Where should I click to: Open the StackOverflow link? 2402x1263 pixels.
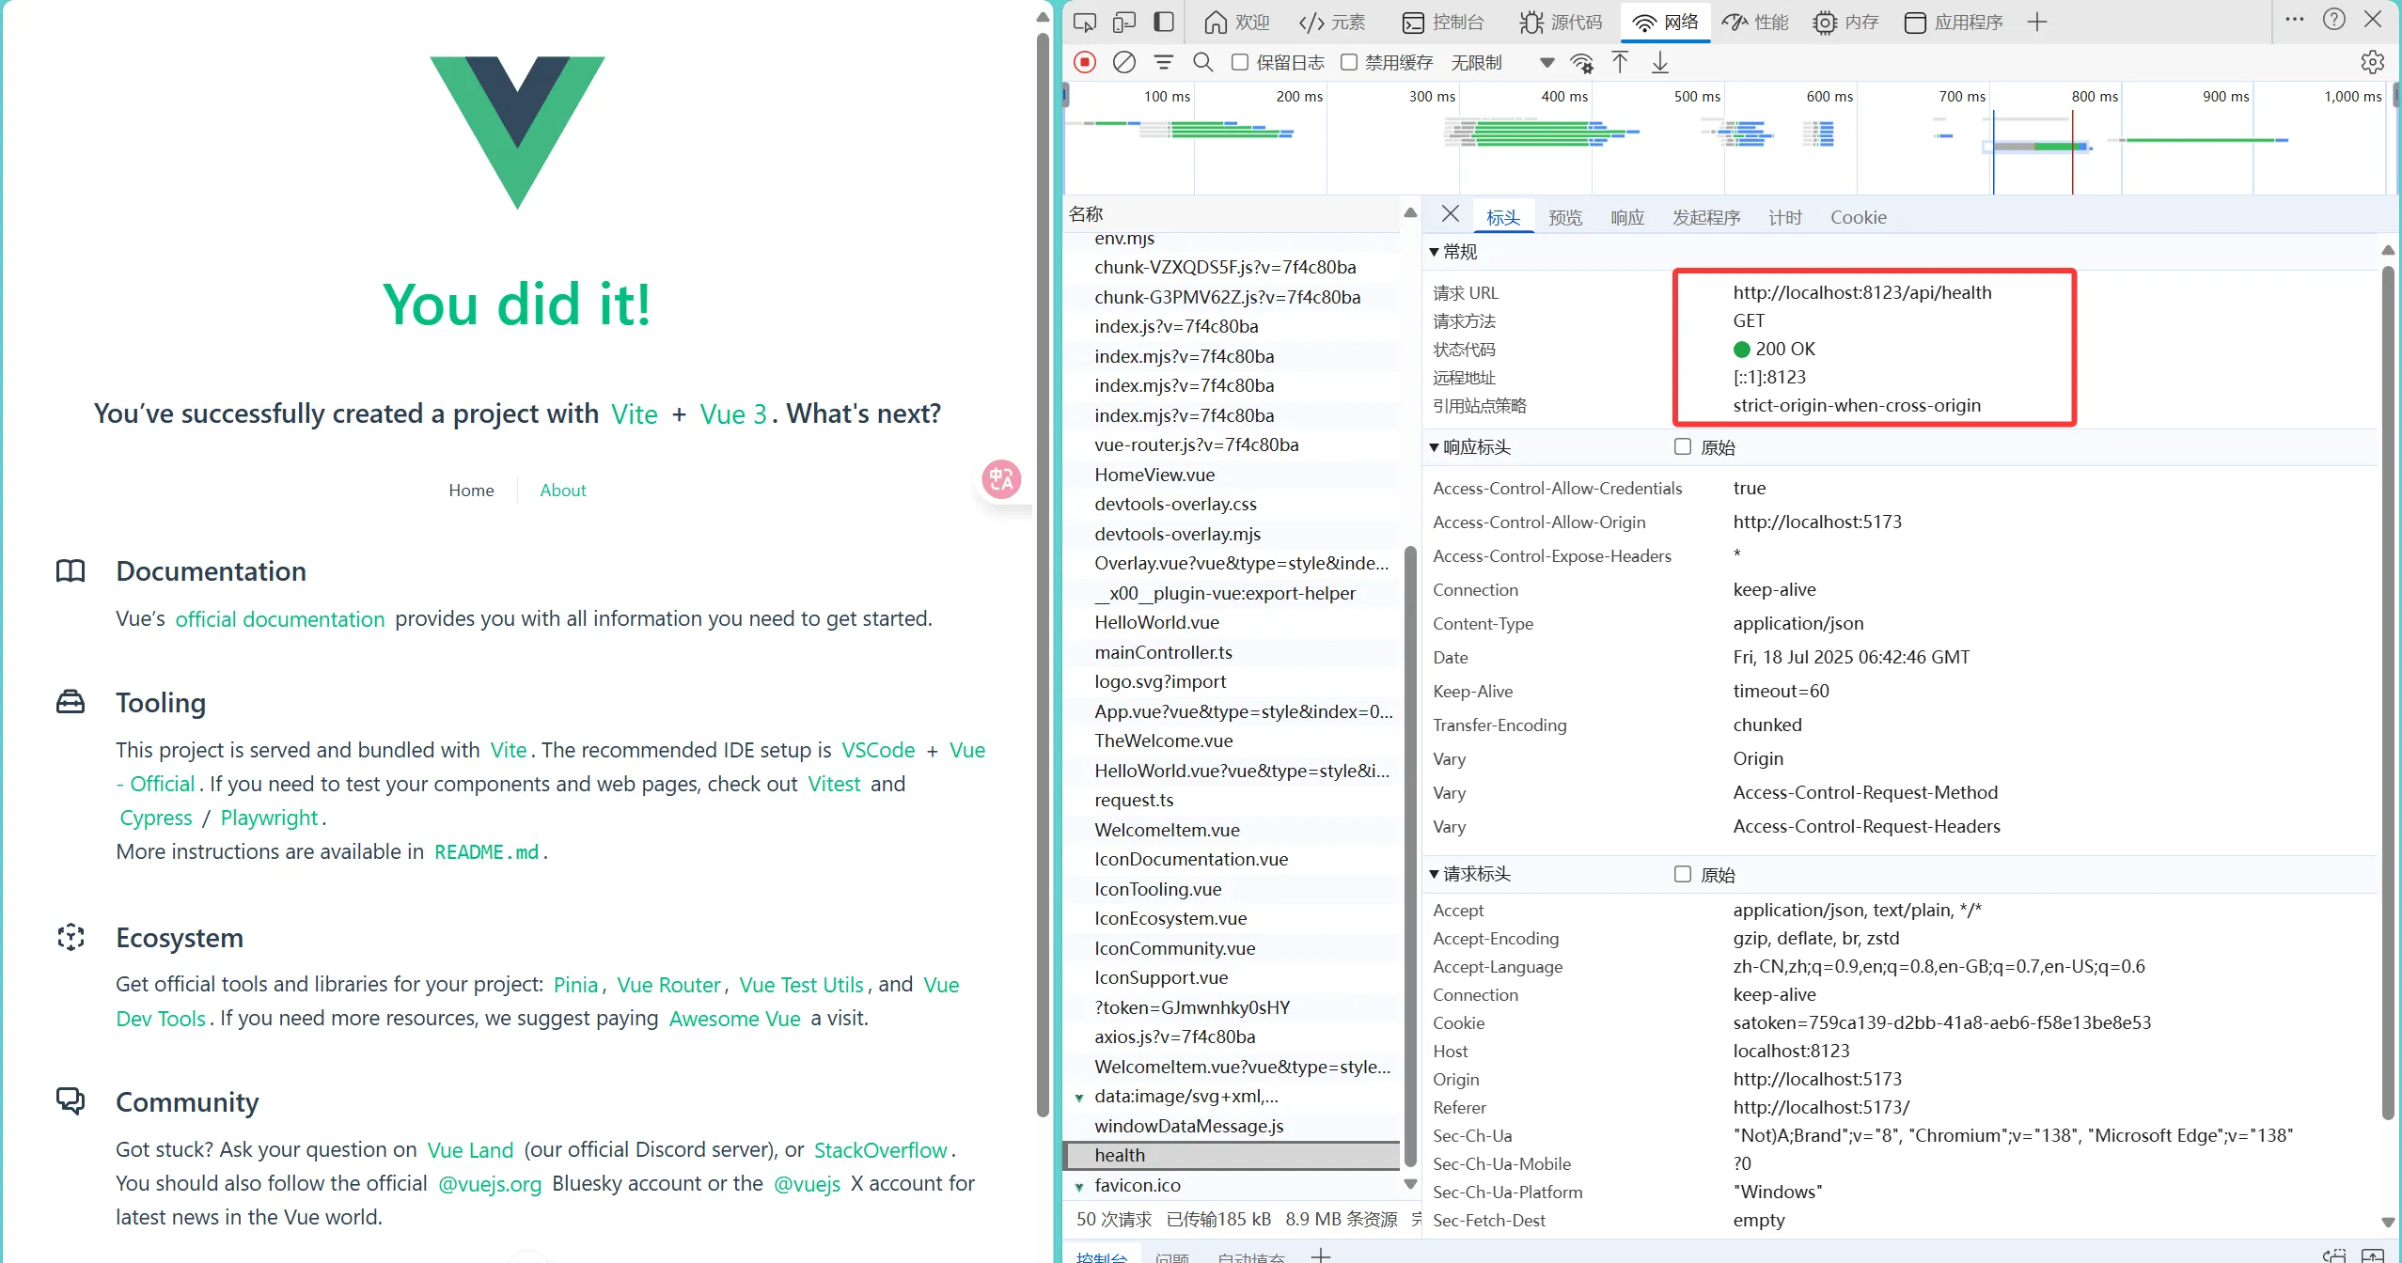pos(880,1150)
